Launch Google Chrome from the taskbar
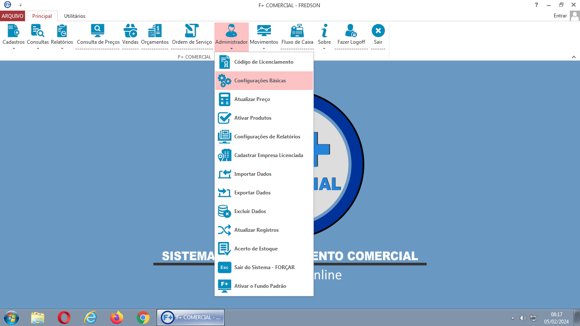The image size is (580, 326). [x=143, y=318]
